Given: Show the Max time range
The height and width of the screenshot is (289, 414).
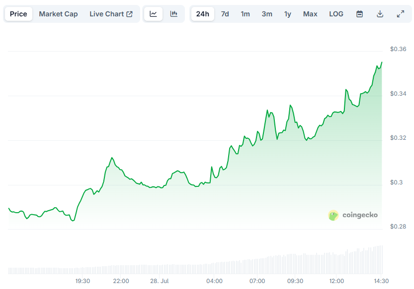Looking at the screenshot, I should coord(310,14).
